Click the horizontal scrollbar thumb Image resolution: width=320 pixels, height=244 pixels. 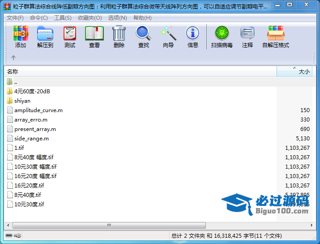(109, 225)
